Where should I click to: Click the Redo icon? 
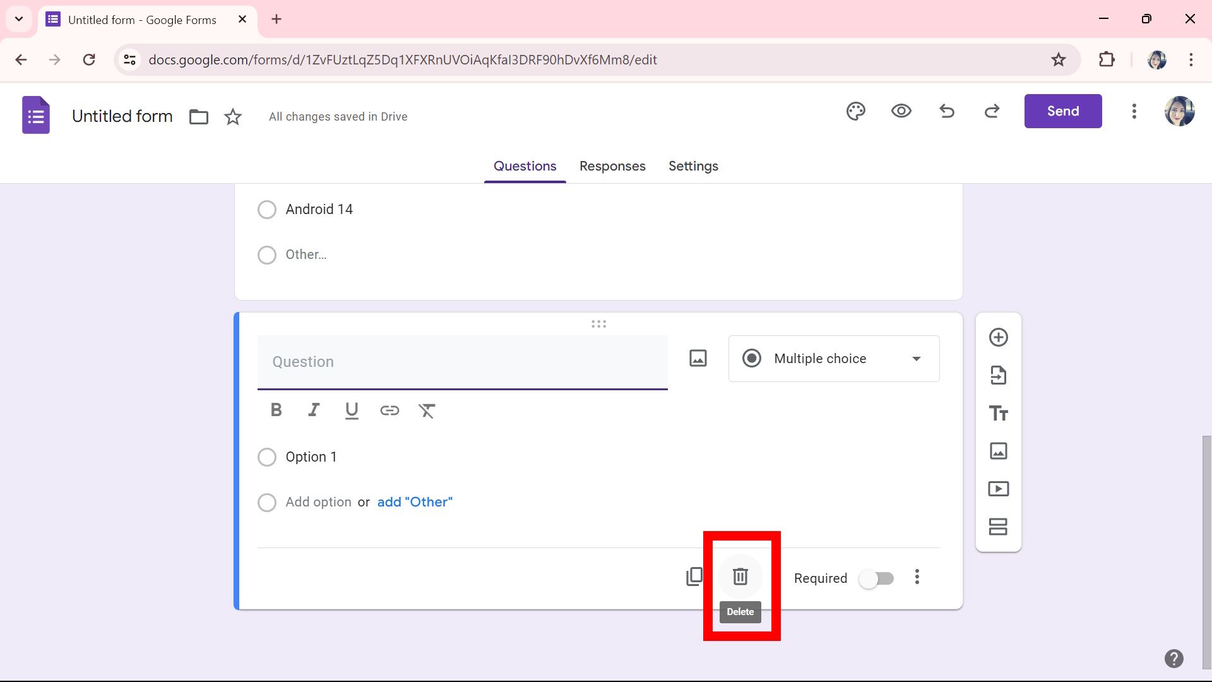click(992, 111)
